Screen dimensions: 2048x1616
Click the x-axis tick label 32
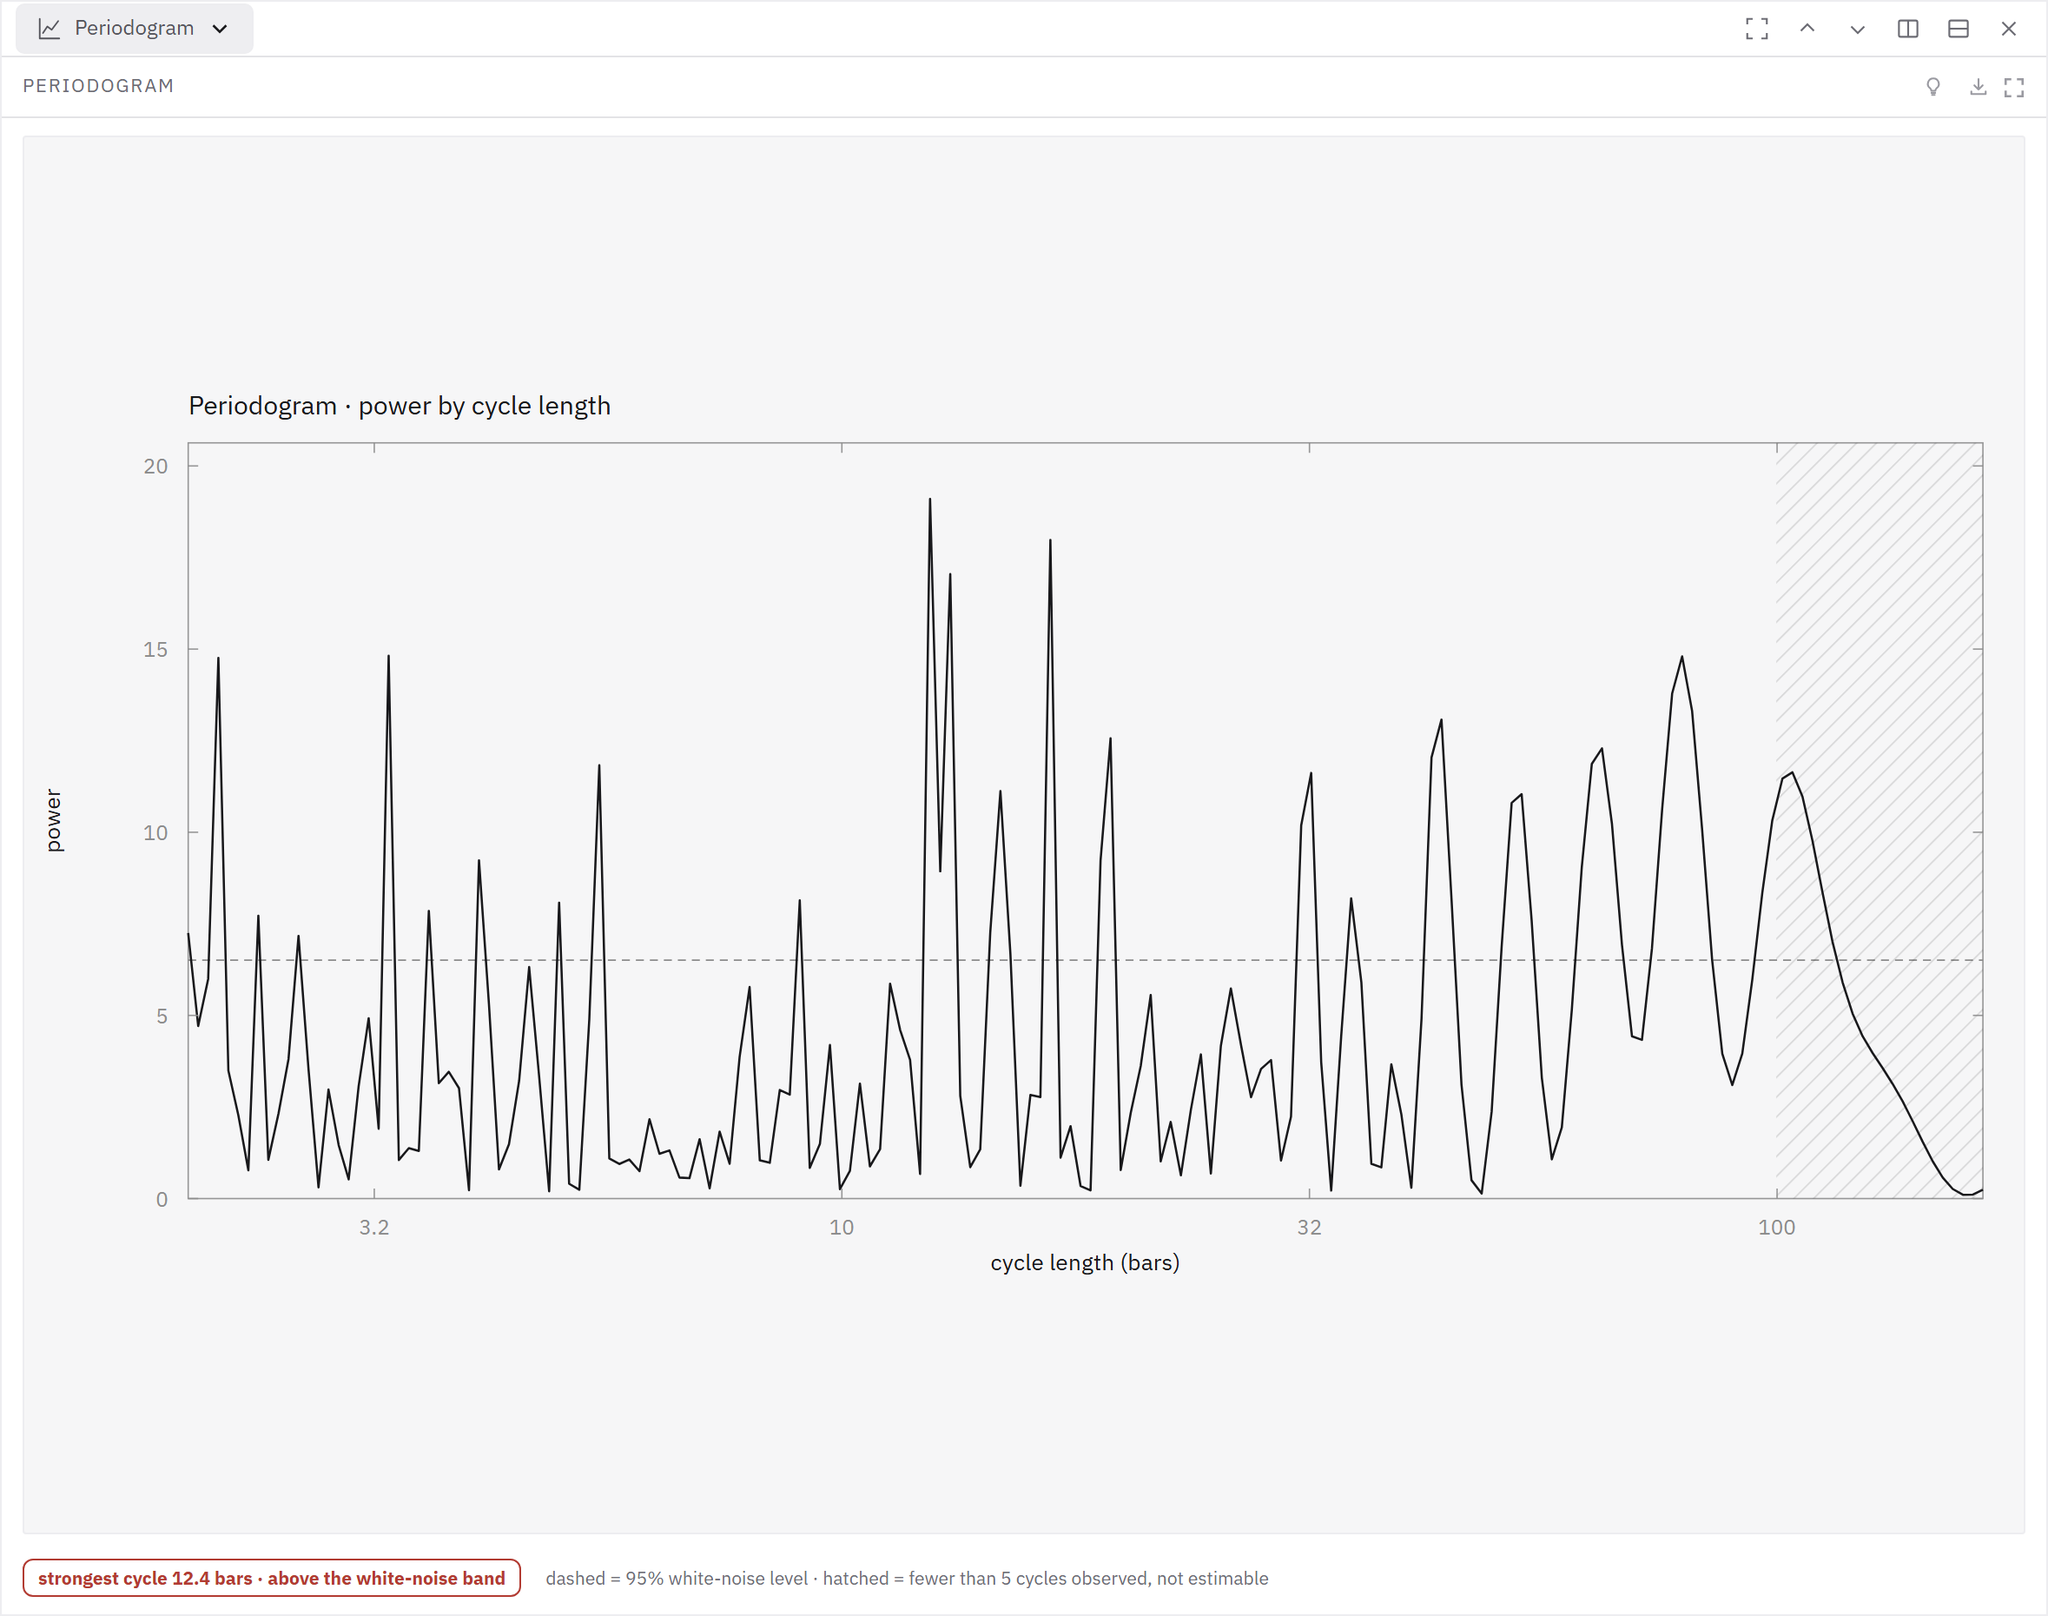(x=1309, y=1229)
